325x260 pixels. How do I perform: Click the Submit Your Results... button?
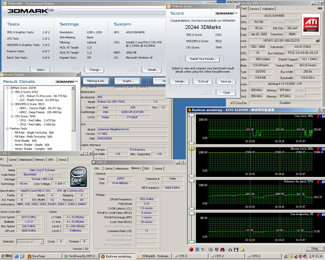[x=203, y=59]
